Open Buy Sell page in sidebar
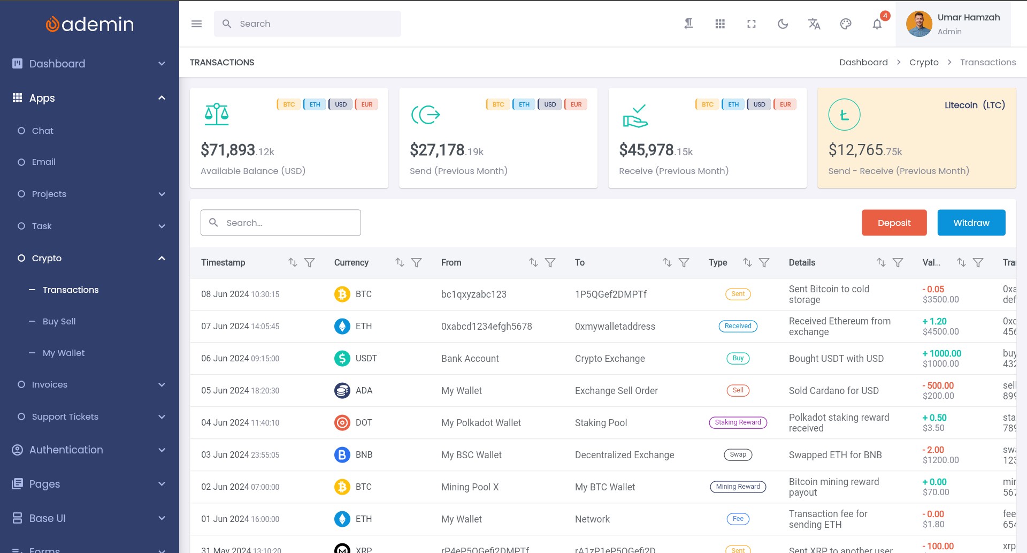Viewport: 1027px width, 553px height. (59, 321)
